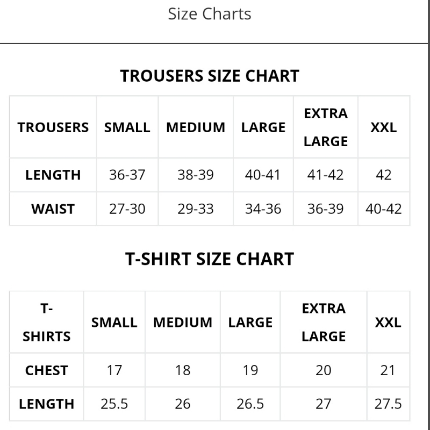Click the T-shirt length 25.5 cell
Screen dimensions: 430x430
(114, 404)
